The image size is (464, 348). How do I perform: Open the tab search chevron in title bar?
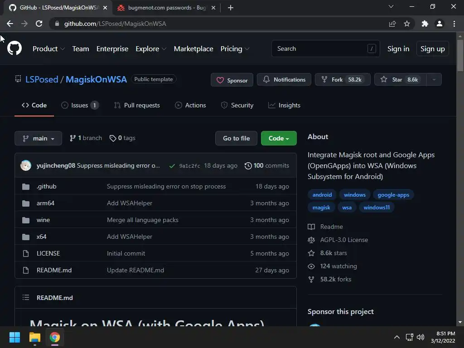391,6
